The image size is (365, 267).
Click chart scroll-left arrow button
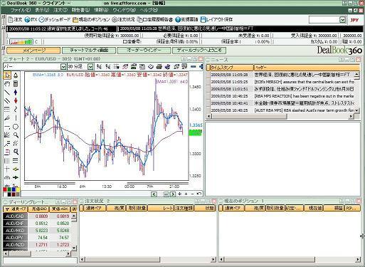click(154, 194)
